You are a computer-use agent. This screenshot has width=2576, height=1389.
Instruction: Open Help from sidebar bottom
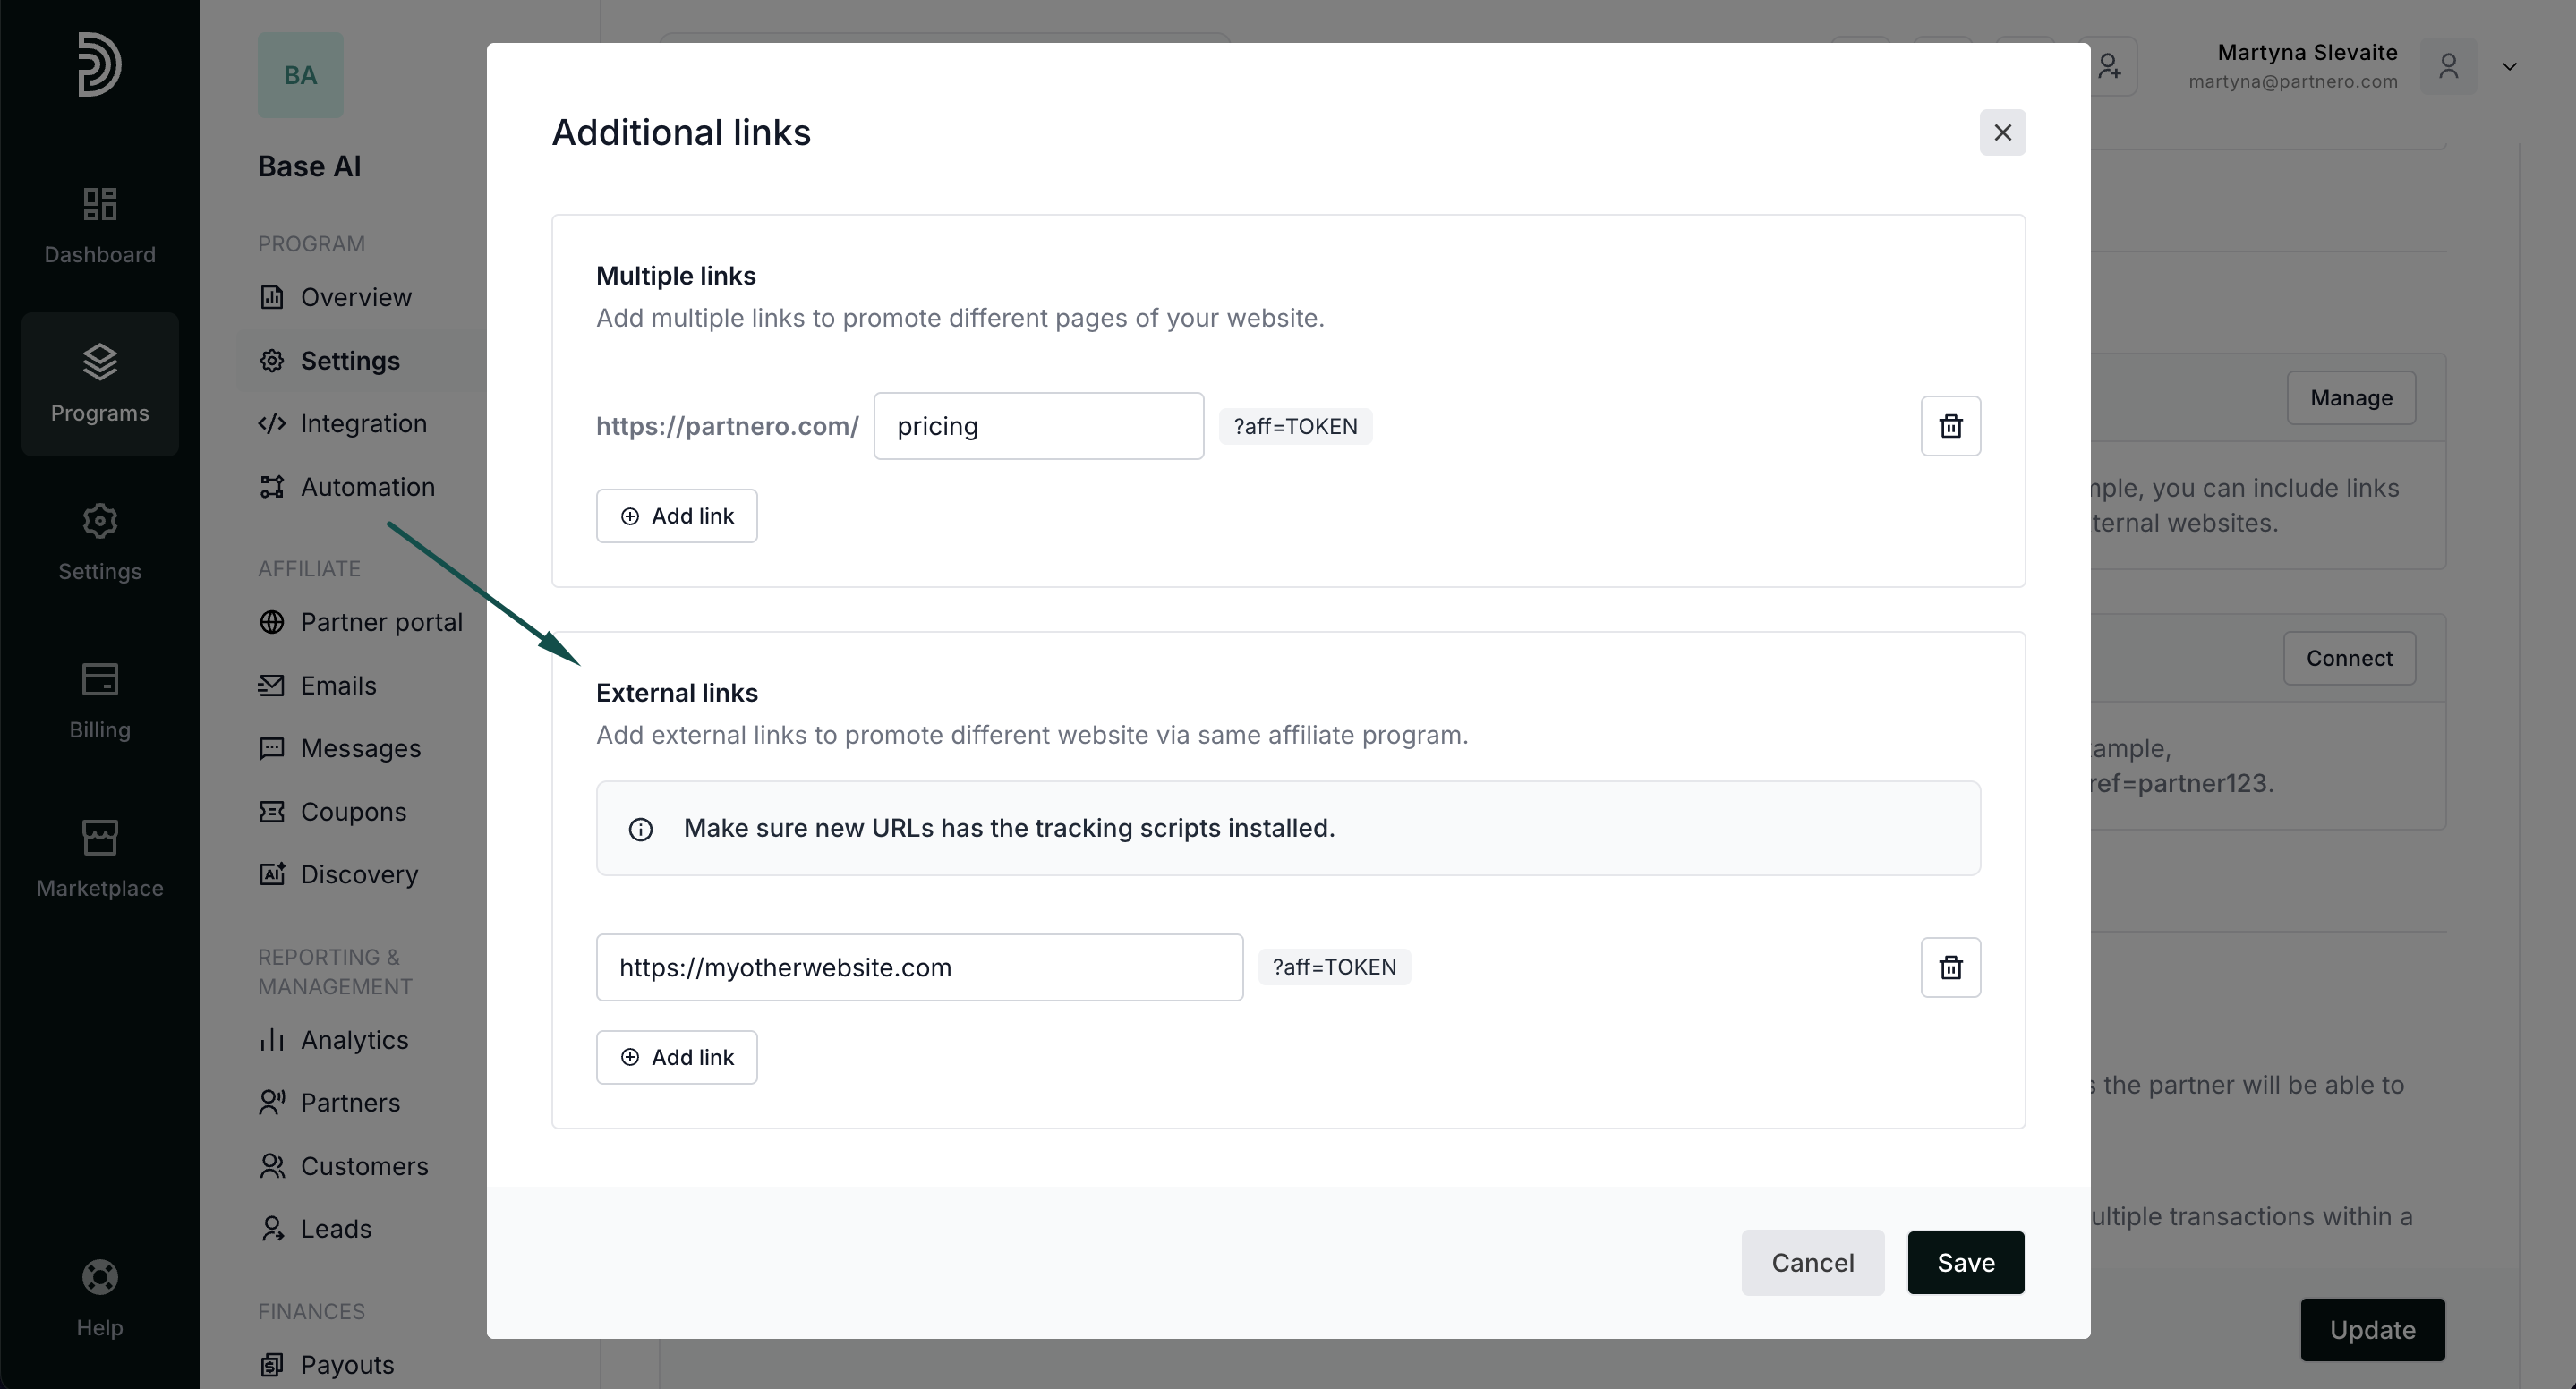pos(100,1298)
